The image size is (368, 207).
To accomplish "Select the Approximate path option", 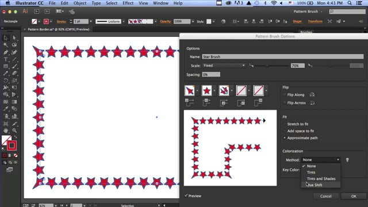I will (285, 138).
